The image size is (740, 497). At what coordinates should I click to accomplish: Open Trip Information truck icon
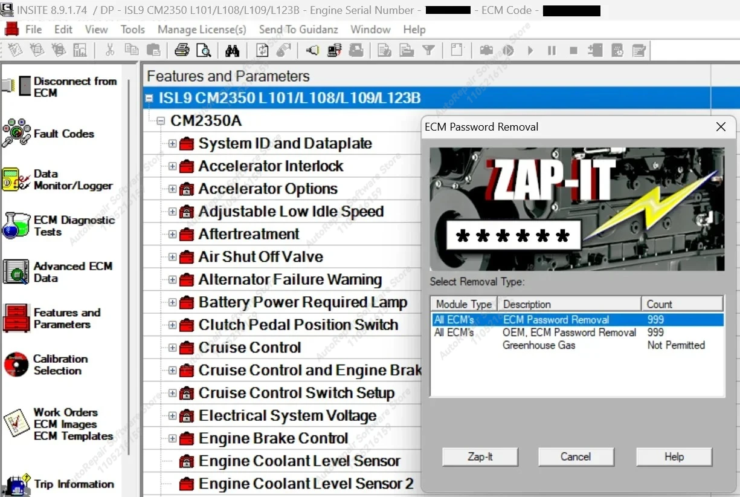[16, 486]
